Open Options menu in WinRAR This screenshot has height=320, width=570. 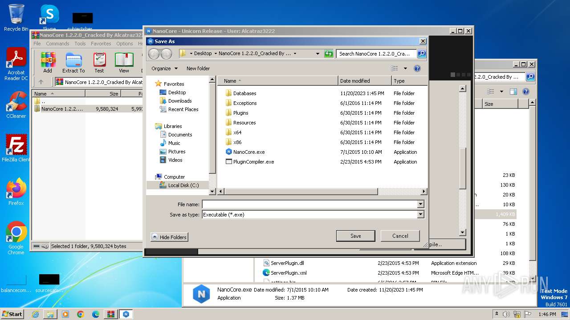point(125,44)
